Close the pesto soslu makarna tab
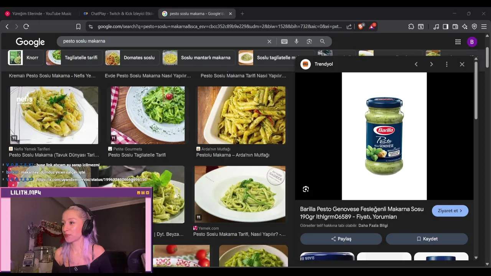The width and height of the screenshot is (491, 276). (x=230, y=13)
